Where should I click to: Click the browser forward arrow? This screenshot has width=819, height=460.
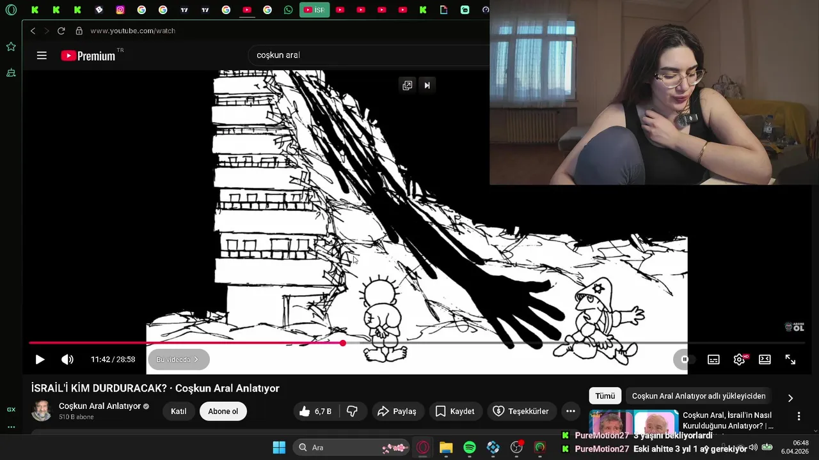click(x=46, y=31)
